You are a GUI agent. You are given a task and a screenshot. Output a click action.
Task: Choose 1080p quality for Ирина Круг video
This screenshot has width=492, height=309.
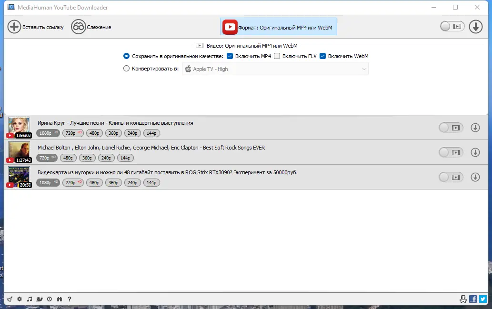[48, 133]
